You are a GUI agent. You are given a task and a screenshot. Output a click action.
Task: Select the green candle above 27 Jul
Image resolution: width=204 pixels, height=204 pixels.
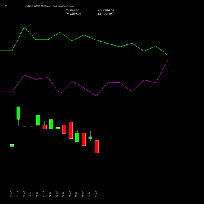click(77, 137)
